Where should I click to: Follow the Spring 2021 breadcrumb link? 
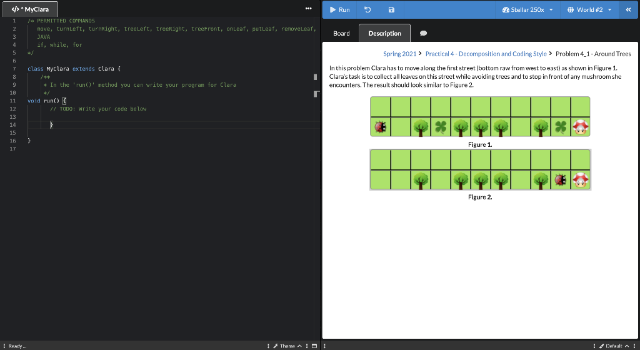(x=399, y=54)
